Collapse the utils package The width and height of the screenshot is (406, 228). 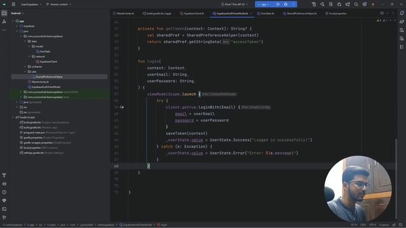pyautogui.click(x=25, y=72)
